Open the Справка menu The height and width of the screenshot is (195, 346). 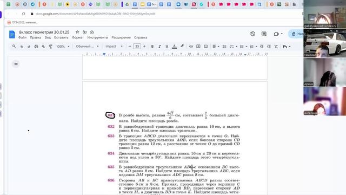pos(141,37)
